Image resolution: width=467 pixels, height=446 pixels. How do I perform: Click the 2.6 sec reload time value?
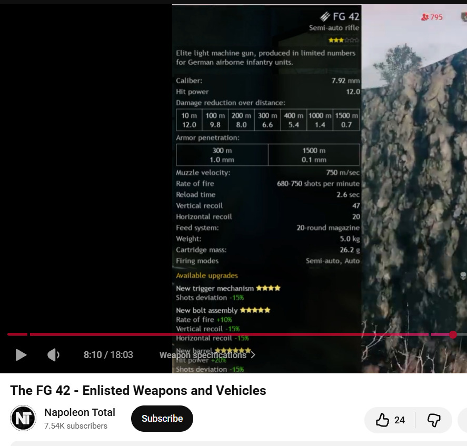[348, 194]
